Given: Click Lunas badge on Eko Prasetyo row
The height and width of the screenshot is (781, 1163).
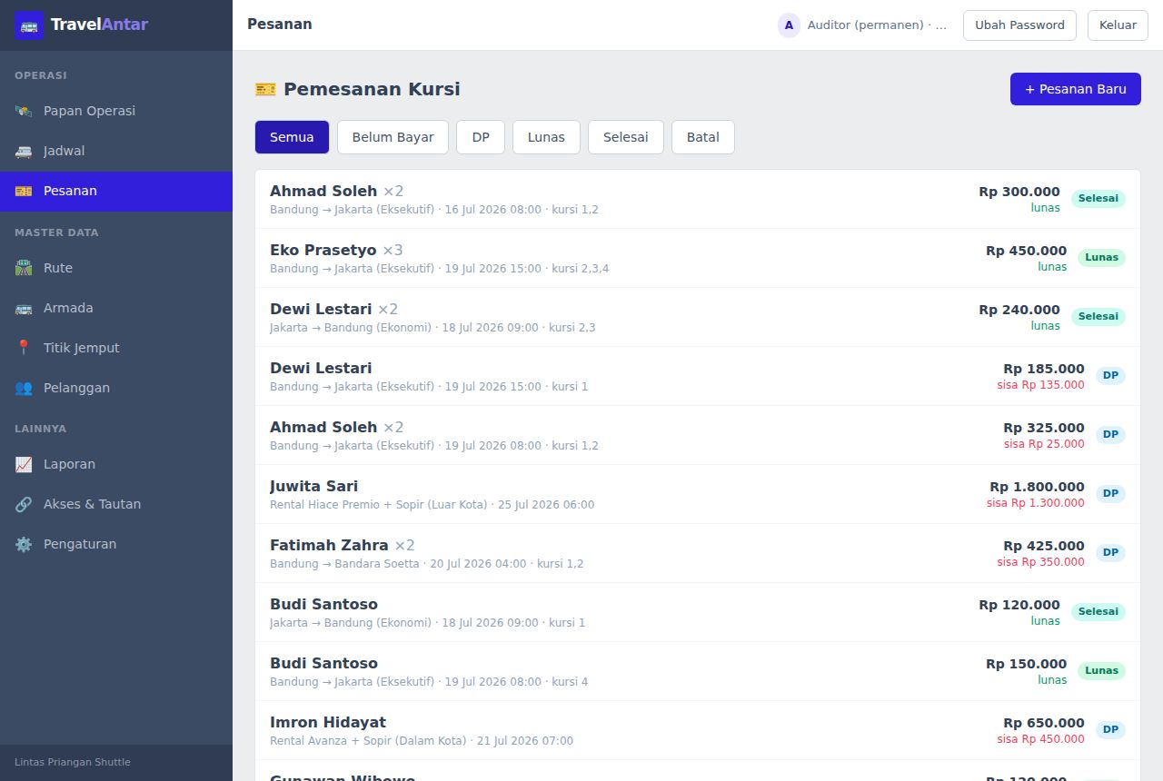Looking at the screenshot, I should tap(1101, 258).
